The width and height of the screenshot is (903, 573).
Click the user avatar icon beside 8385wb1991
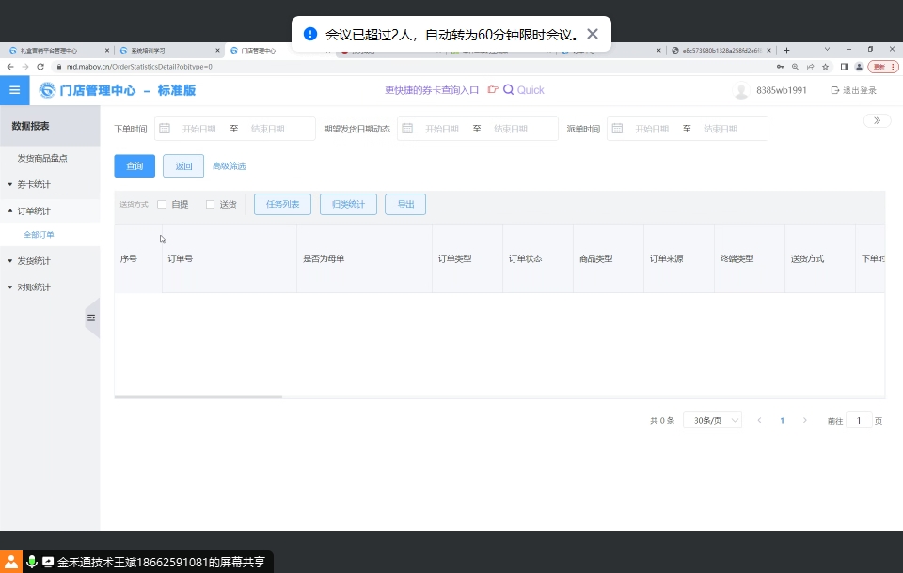pos(741,91)
